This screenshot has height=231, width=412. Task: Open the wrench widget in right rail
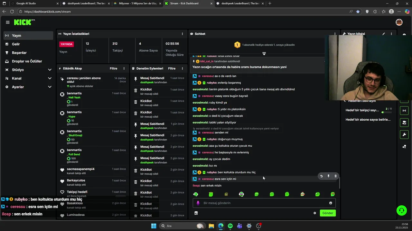pos(404,134)
